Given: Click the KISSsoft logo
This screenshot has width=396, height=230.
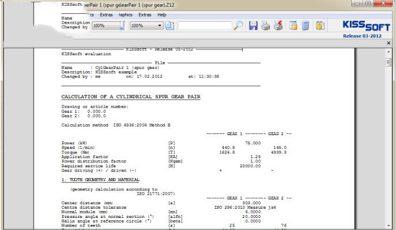Looking at the screenshot, I should 367,26.
